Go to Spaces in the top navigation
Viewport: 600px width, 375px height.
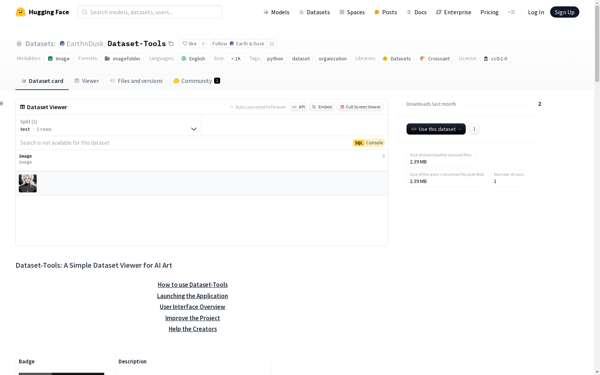pyautogui.click(x=352, y=12)
